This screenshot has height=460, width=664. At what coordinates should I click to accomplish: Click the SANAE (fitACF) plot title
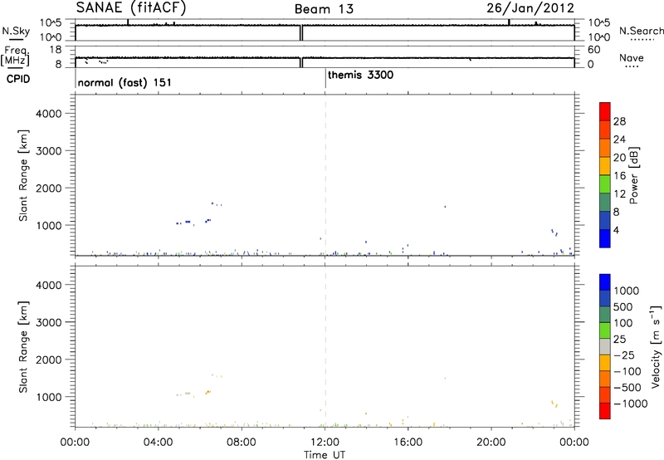click(x=131, y=7)
